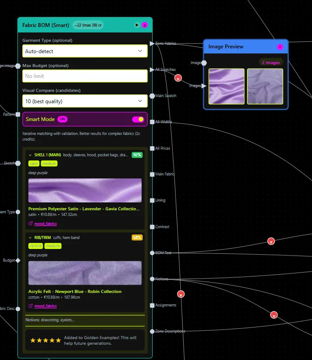
Task: Open mood_fabrics link under Acrylic Felt
Action: point(45,306)
